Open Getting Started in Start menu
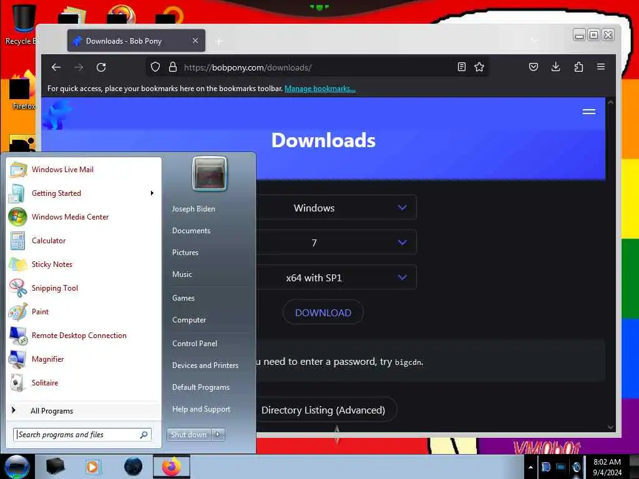This screenshot has height=479, width=639. (x=84, y=193)
